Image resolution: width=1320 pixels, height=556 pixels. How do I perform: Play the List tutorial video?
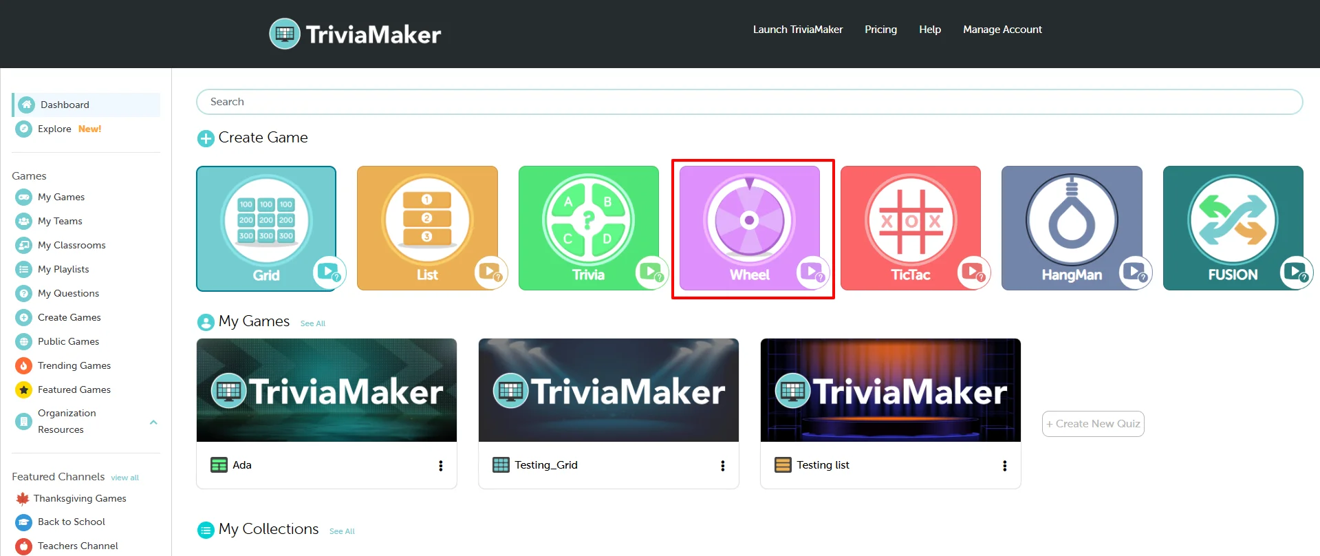pos(490,272)
